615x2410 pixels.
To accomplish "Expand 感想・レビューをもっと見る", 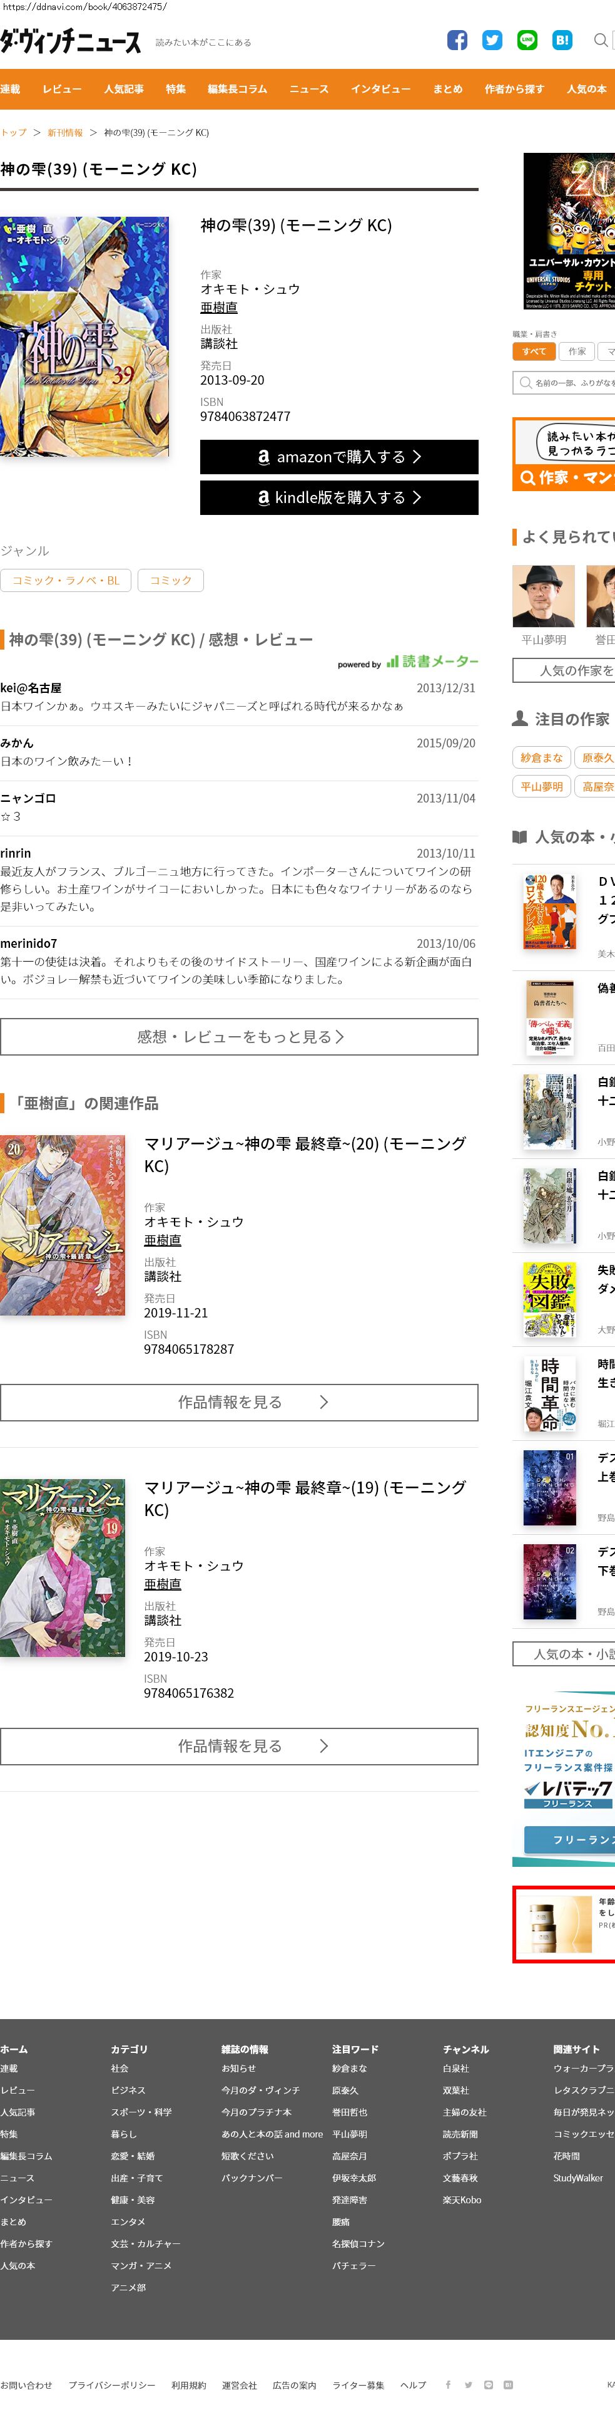I will pyautogui.click(x=239, y=1037).
